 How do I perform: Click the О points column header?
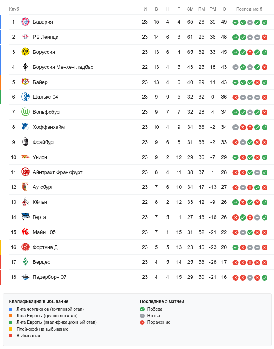pyautogui.click(x=224, y=9)
